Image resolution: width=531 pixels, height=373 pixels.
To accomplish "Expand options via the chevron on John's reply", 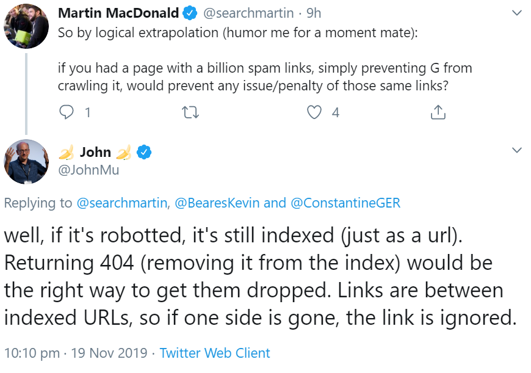I will [x=518, y=150].
